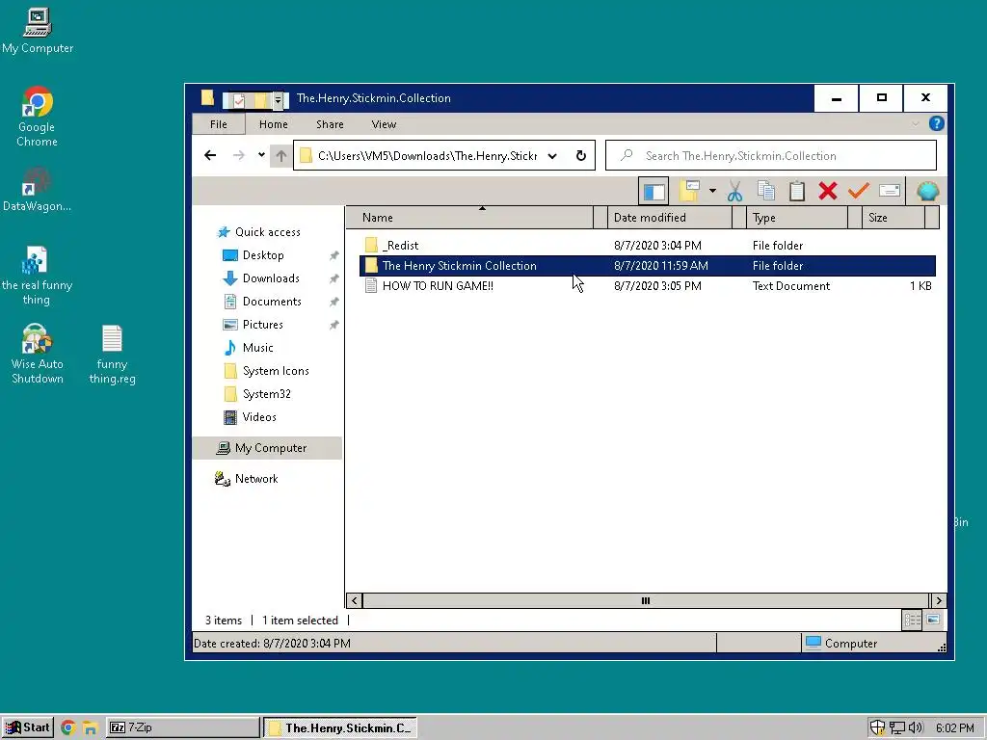Click the quick access New Folder icon in the title bar
Screen dimensions: 987x740
click(x=260, y=100)
